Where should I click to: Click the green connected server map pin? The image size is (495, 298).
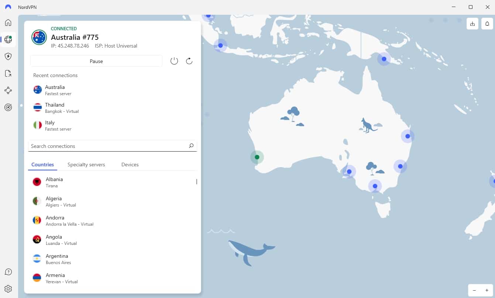click(x=257, y=157)
